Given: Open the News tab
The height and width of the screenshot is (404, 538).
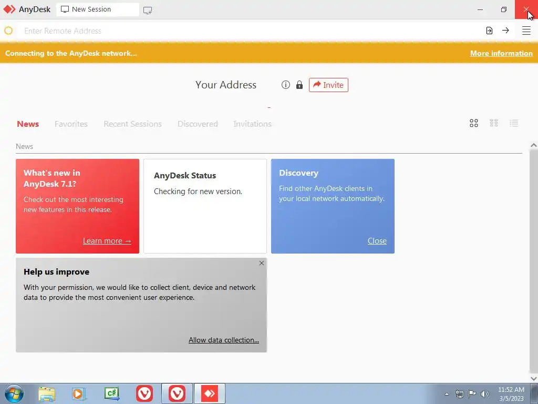Looking at the screenshot, I should [x=28, y=124].
